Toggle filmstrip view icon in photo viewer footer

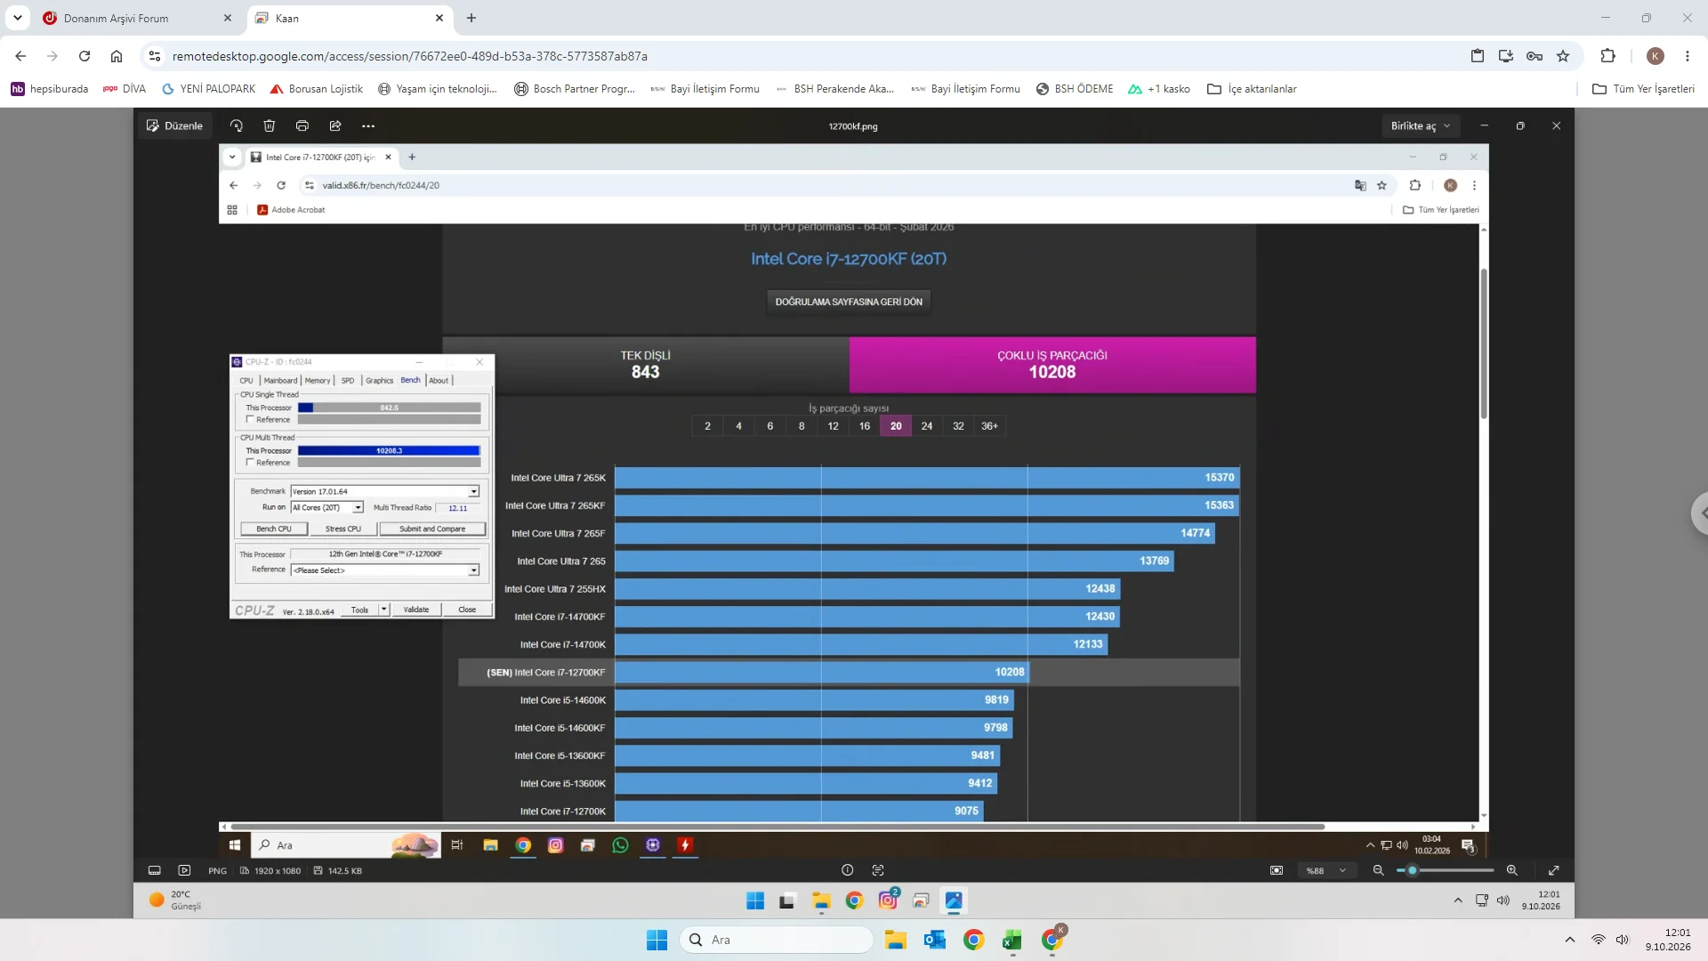click(154, 870)
